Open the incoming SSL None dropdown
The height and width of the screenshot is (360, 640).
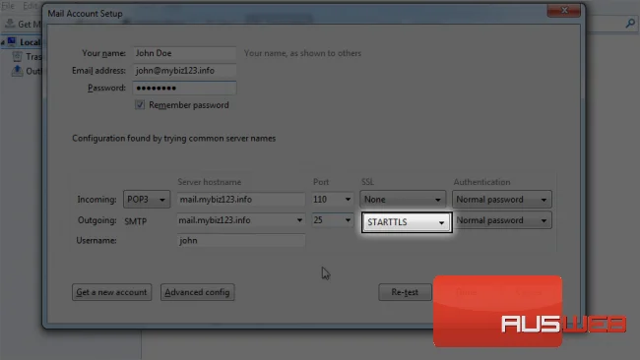pos(403,200)
